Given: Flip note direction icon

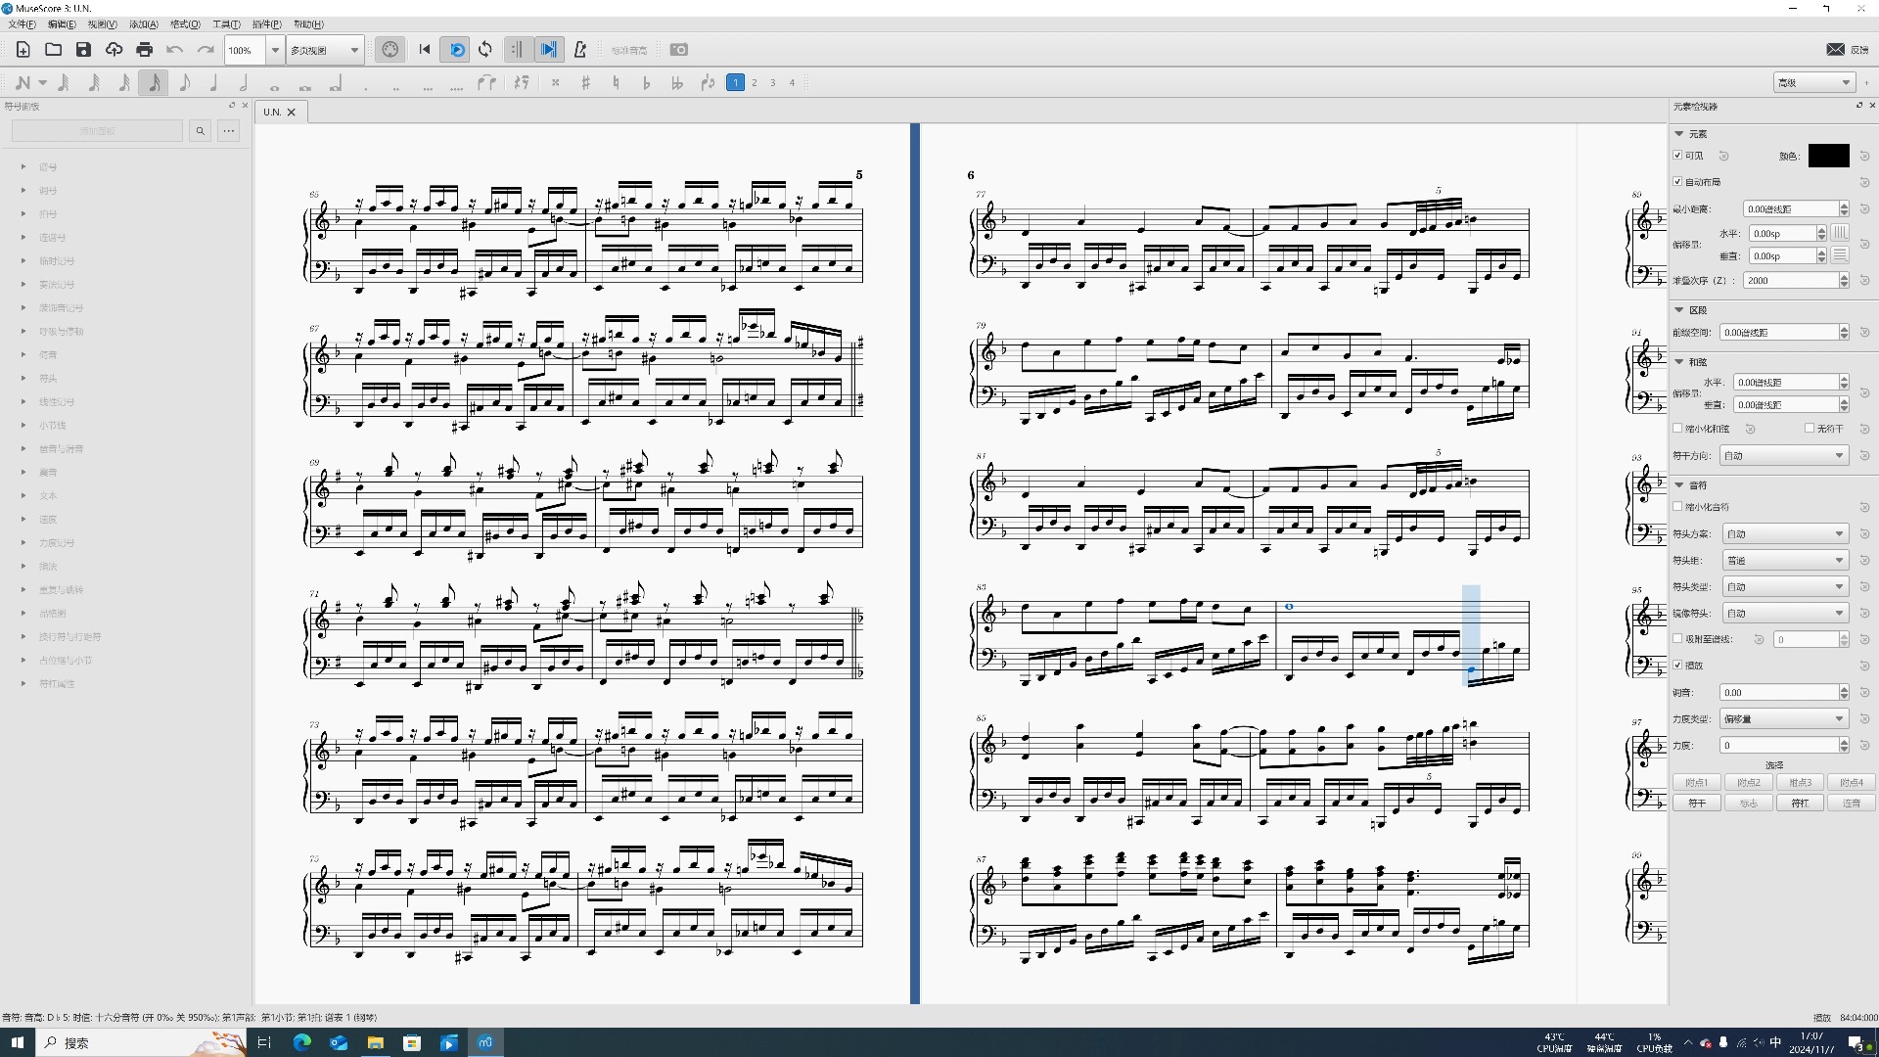Looking at the screenshot, I should pos(708,83).
